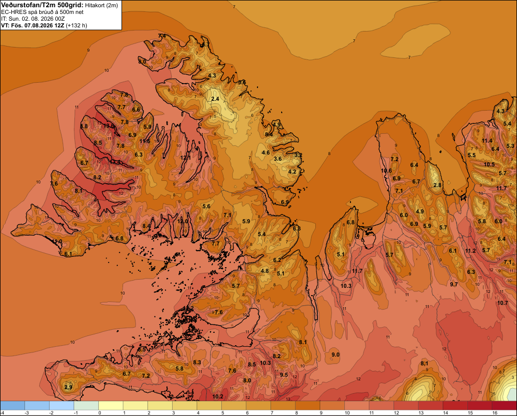The width and height of the screenshot is (517, 416).
Task: Click the 4.8 temperature value
Action: [265, 271]
